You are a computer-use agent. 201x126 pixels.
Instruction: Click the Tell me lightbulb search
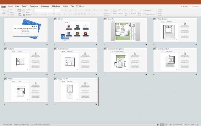pyautogui.click(x=80, y=6)
